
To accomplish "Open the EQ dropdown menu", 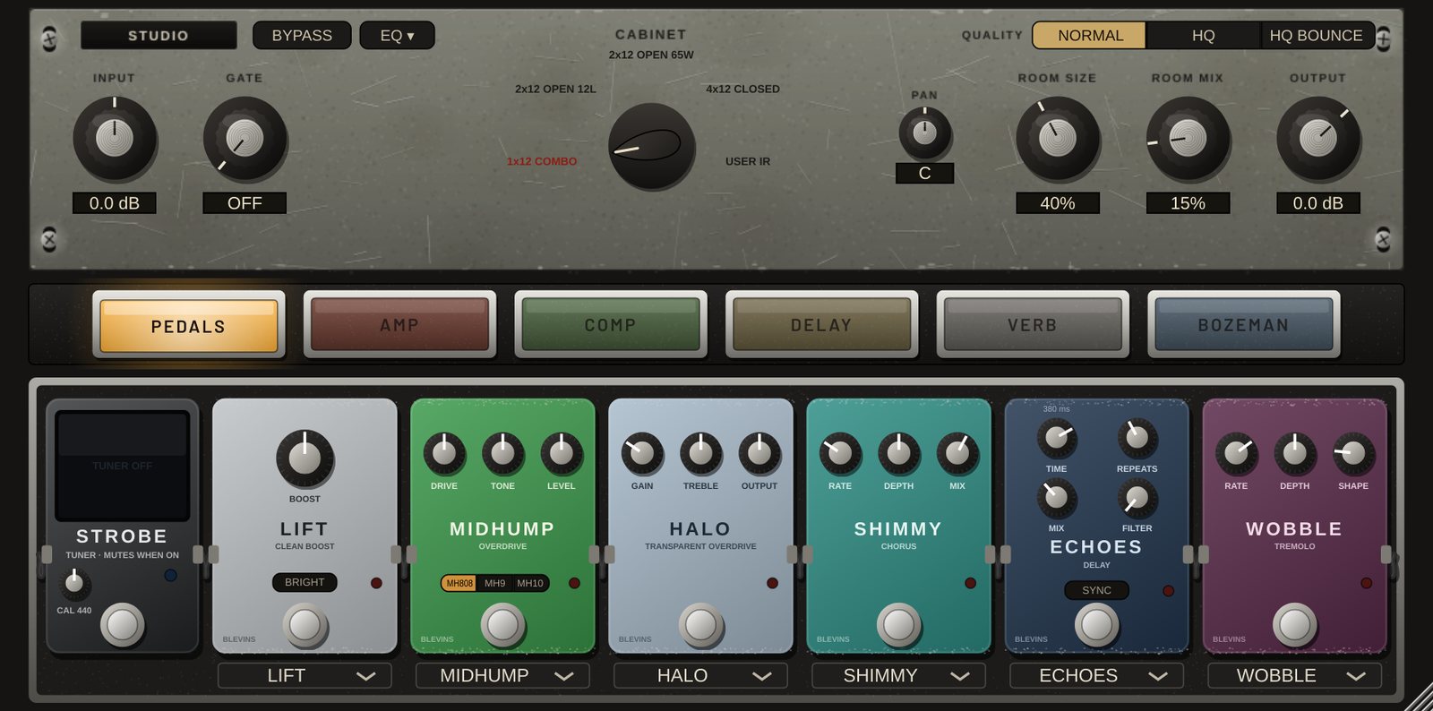I will coord(397,35).
